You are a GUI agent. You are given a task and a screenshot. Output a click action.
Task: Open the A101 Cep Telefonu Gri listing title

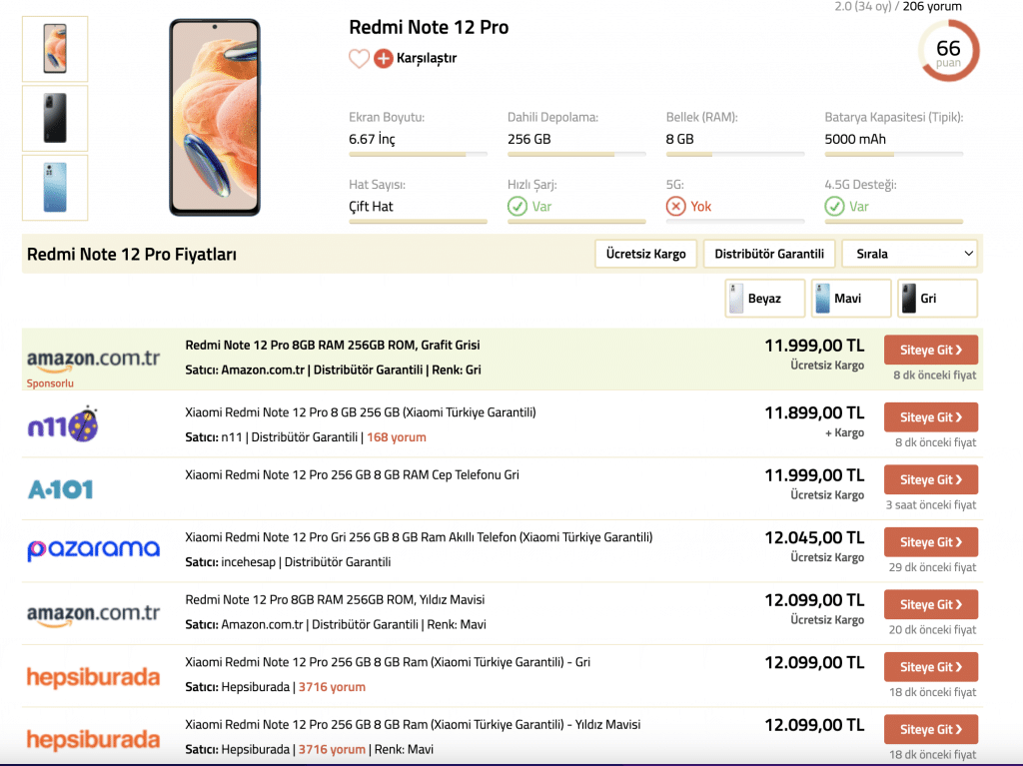click(x=352, y=475)
